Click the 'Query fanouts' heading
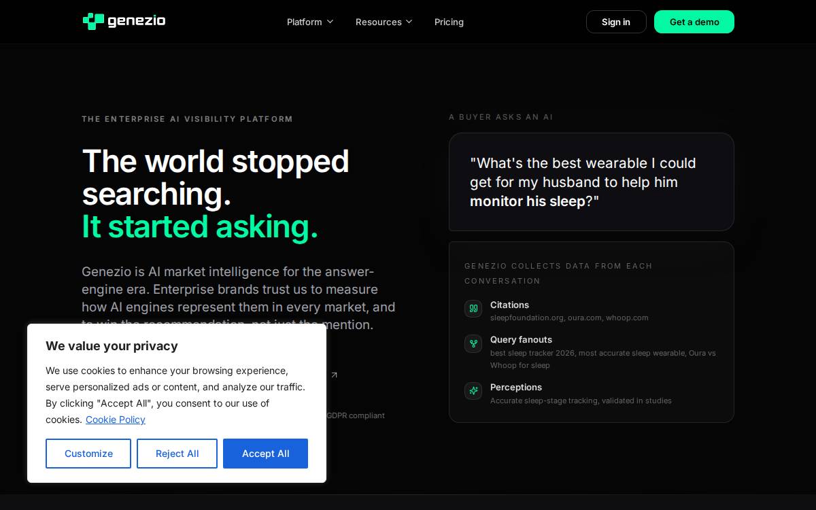Viewport: 816px width, 510px height. tap(521, 339)
